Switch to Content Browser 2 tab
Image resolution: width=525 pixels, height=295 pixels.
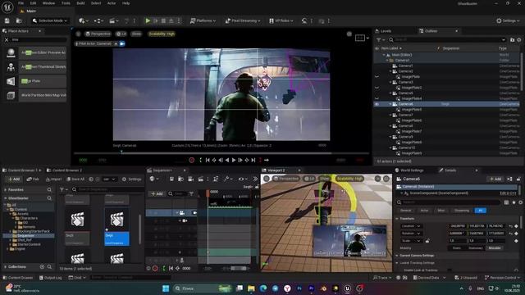coord(64,170)
